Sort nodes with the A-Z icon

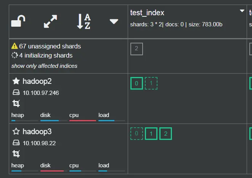[84, 21]
